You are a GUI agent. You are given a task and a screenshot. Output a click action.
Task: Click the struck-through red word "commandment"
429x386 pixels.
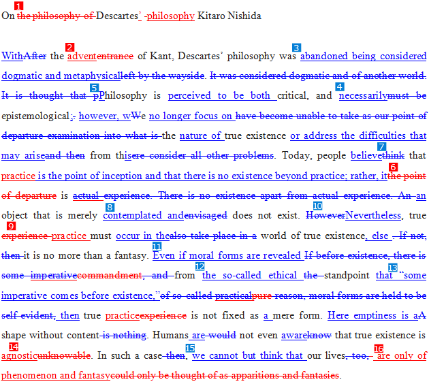110,275
